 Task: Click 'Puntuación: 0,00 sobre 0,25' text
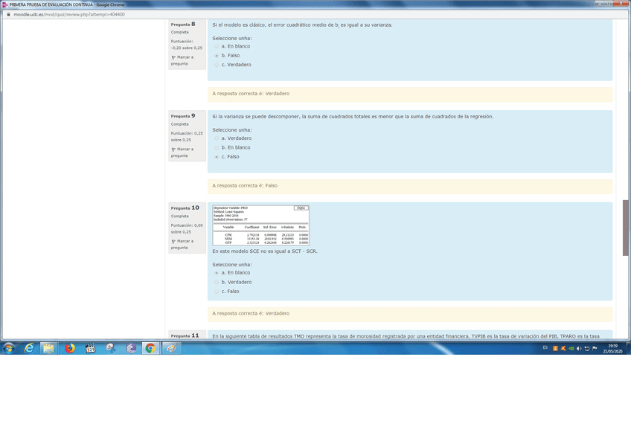pos(187,229)
